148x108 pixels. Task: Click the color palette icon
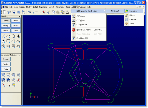click(x=62, y=12)
